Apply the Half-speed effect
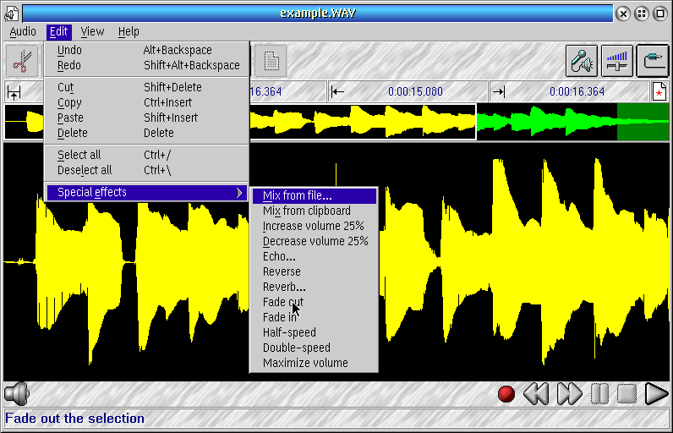 tap(315, 333)
